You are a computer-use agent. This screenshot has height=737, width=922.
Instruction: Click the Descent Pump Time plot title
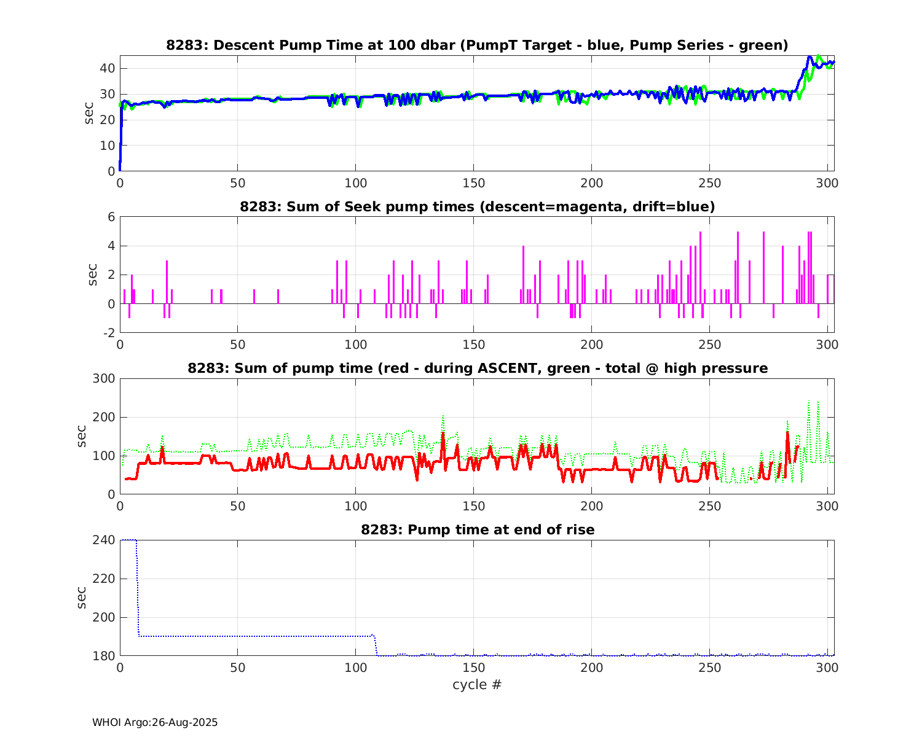point(477,45)
